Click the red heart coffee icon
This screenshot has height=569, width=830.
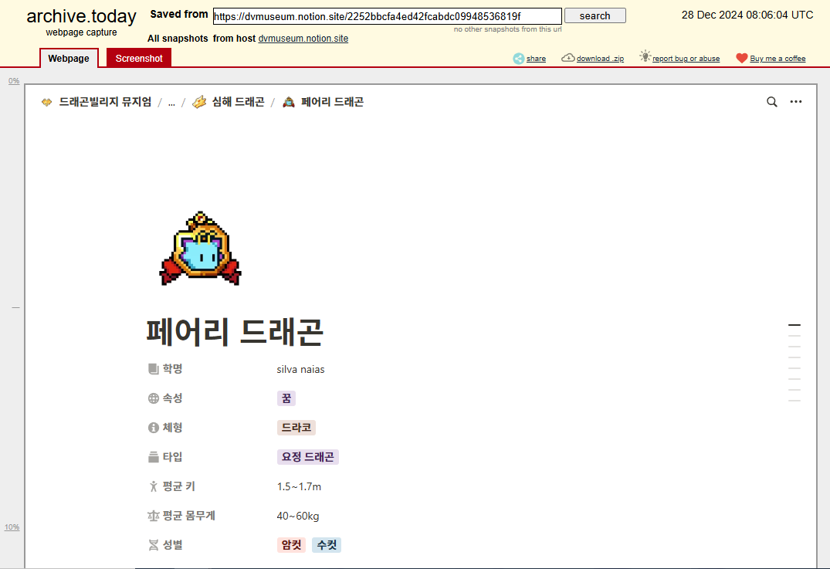tap(741, 59)
